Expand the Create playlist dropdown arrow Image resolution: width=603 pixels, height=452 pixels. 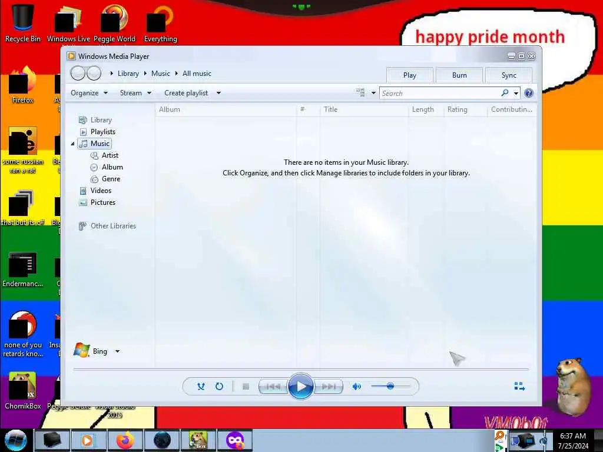pyautogui.click(x=218, y=93)
